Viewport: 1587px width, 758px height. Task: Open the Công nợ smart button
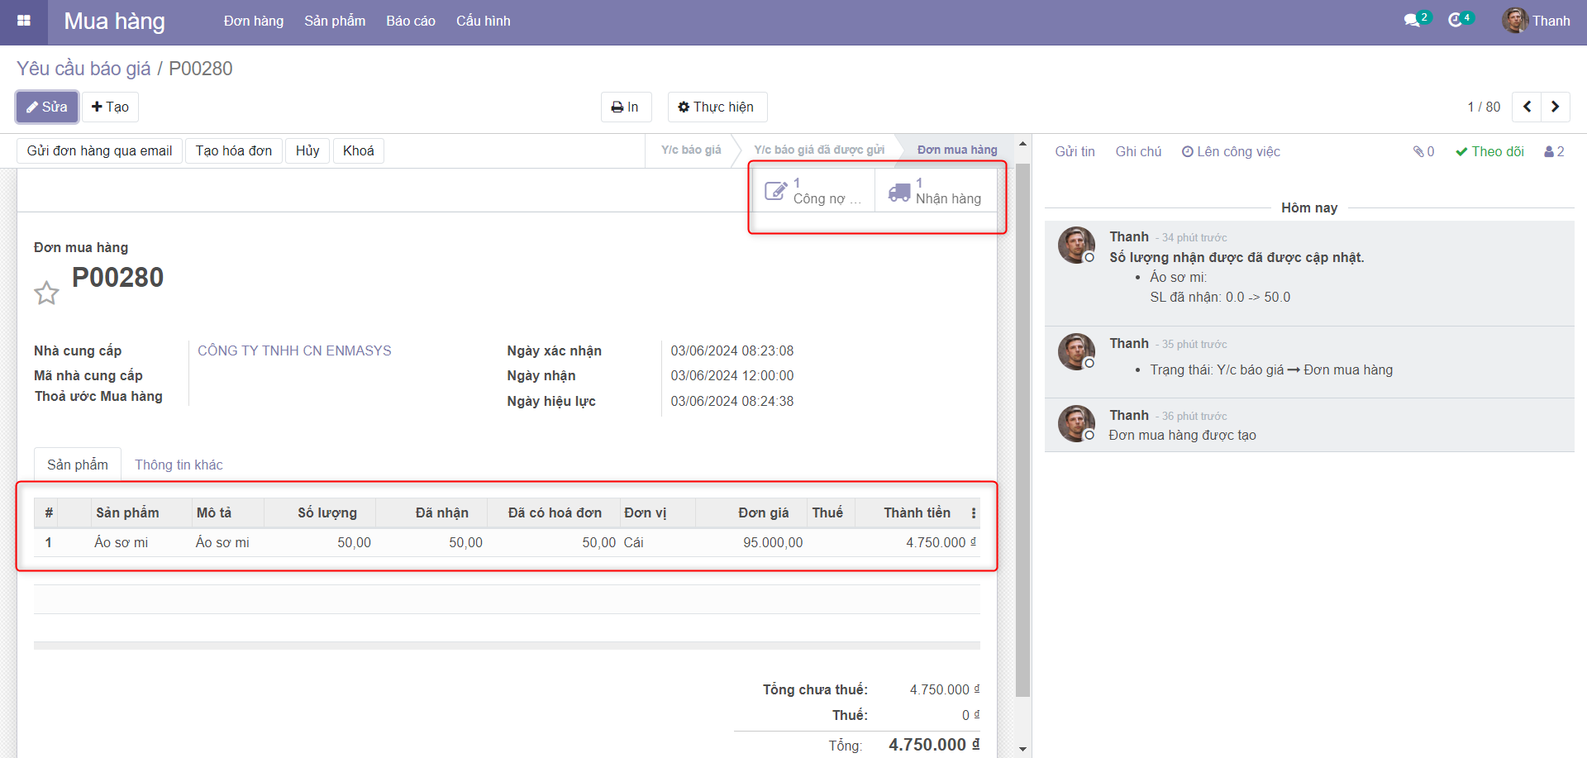coord(813,191)
